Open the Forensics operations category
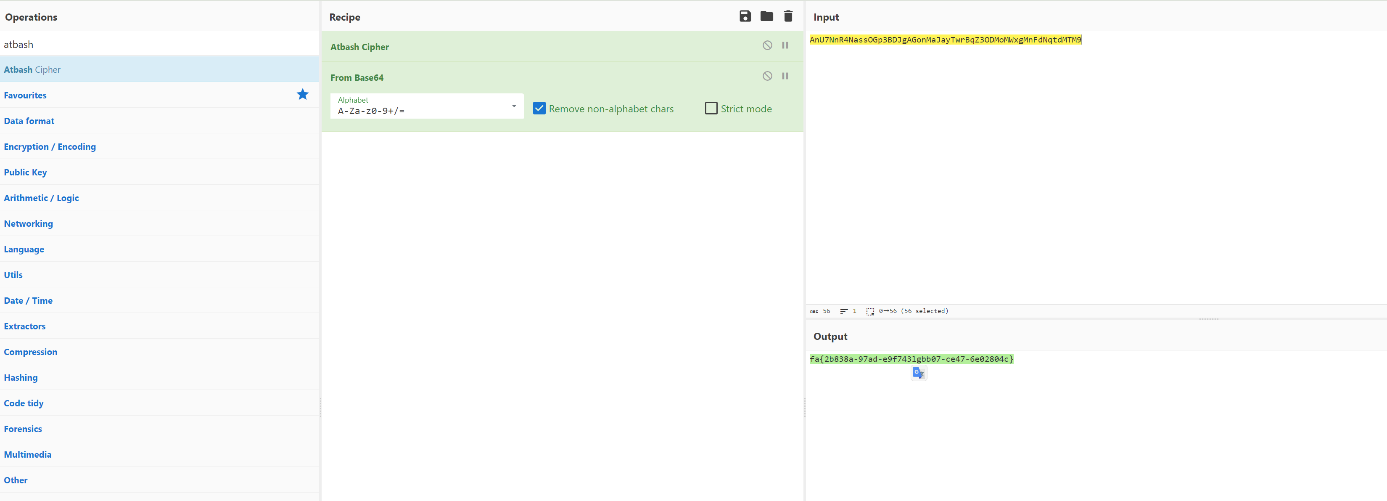Image resolution: width=1387 pixels, height=501 pixels. 23,429
